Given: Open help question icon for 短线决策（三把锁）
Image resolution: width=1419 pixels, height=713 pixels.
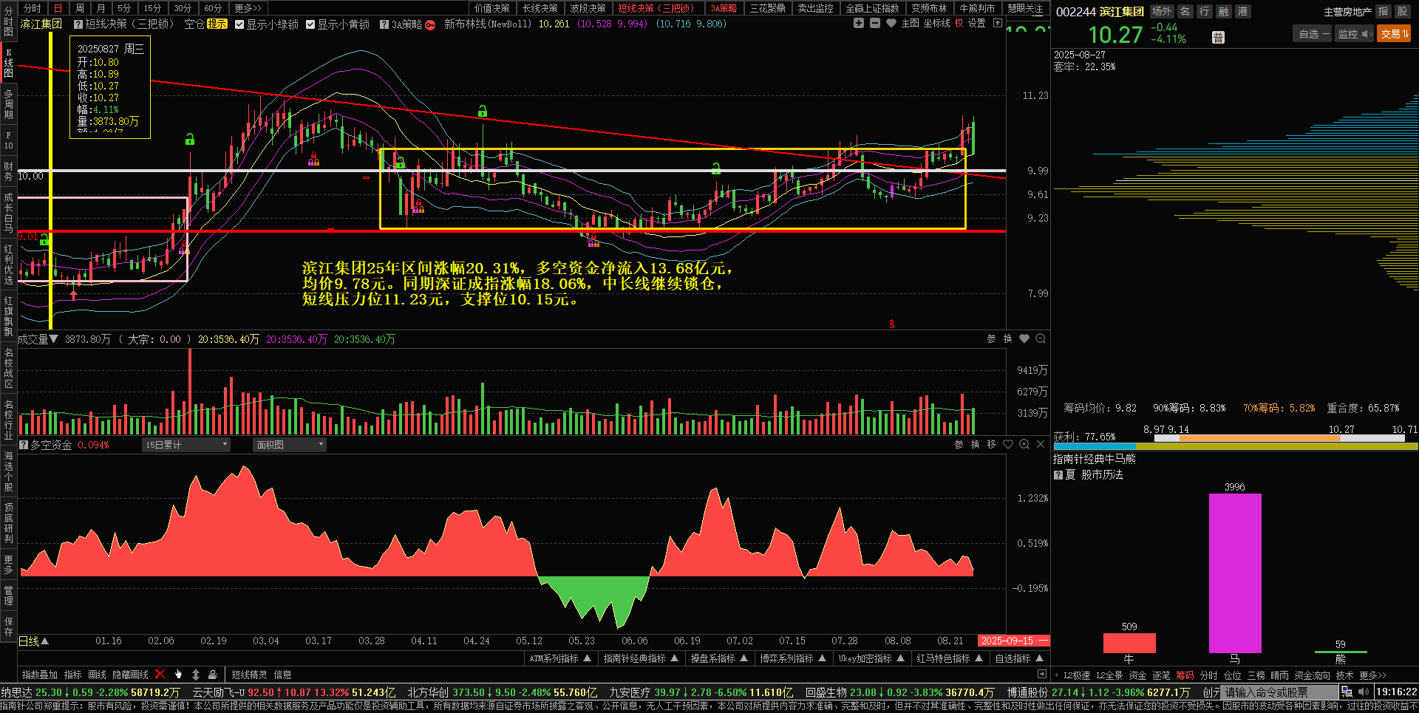Looking at the screenshot, I should (x=78, y=24).
